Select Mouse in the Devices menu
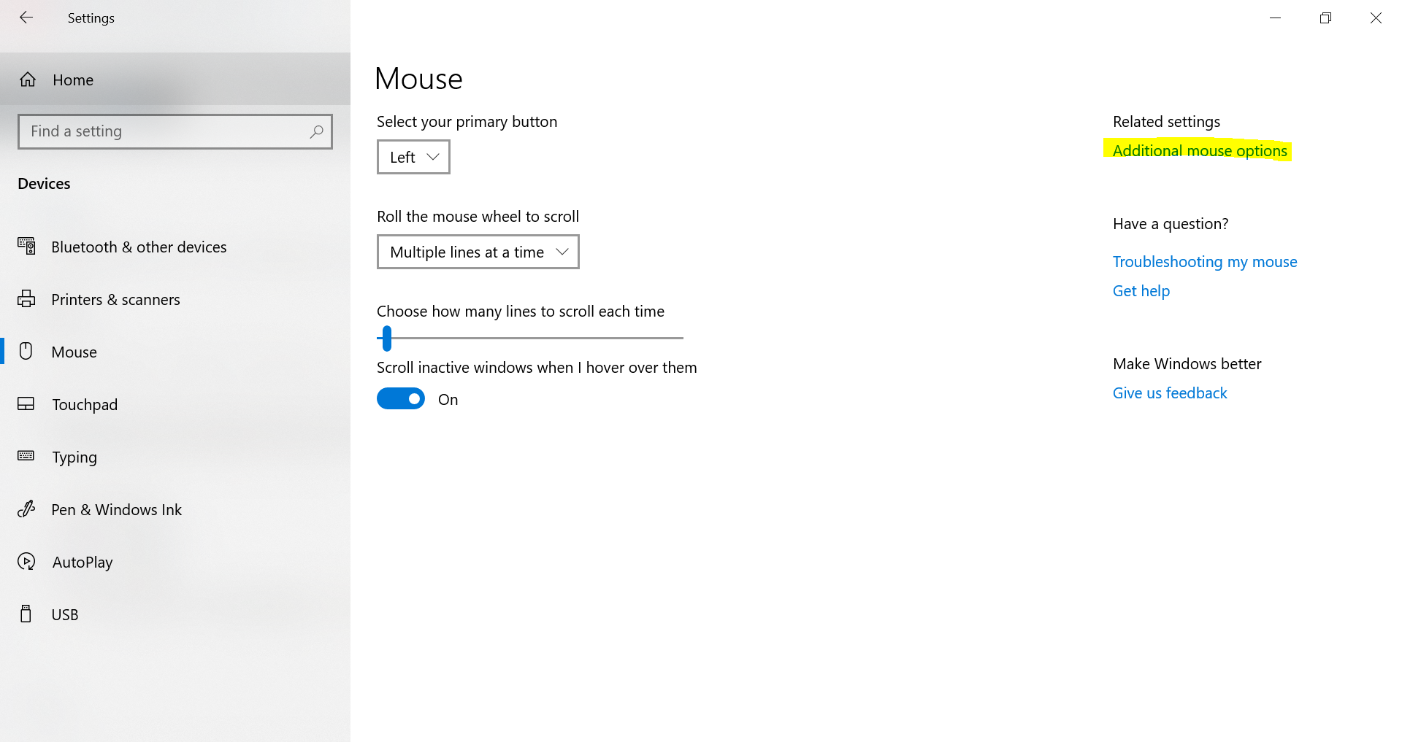 tap(74, 352)
